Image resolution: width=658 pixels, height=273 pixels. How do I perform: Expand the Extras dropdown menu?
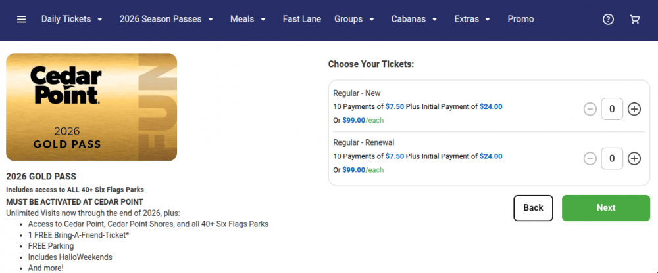tap(472, 19)
